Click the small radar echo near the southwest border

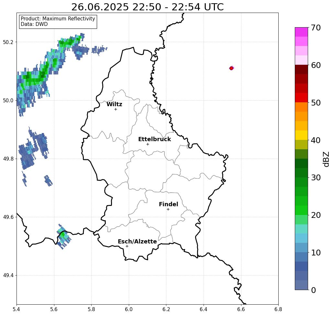[x=63, y=236]
